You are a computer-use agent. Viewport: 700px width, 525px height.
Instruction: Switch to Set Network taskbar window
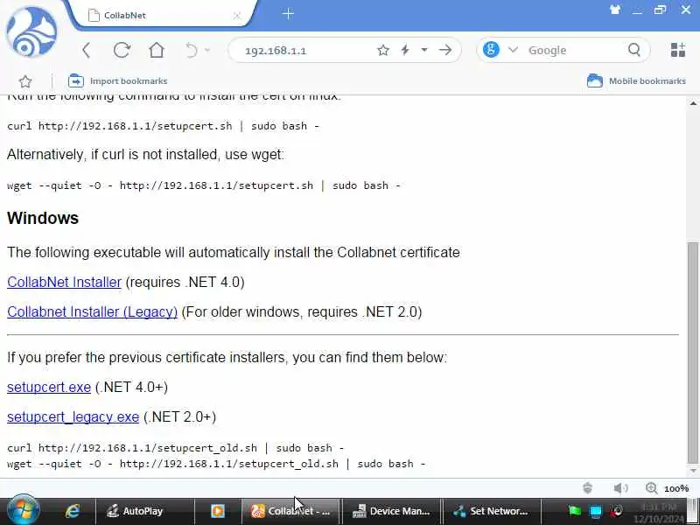492,511
